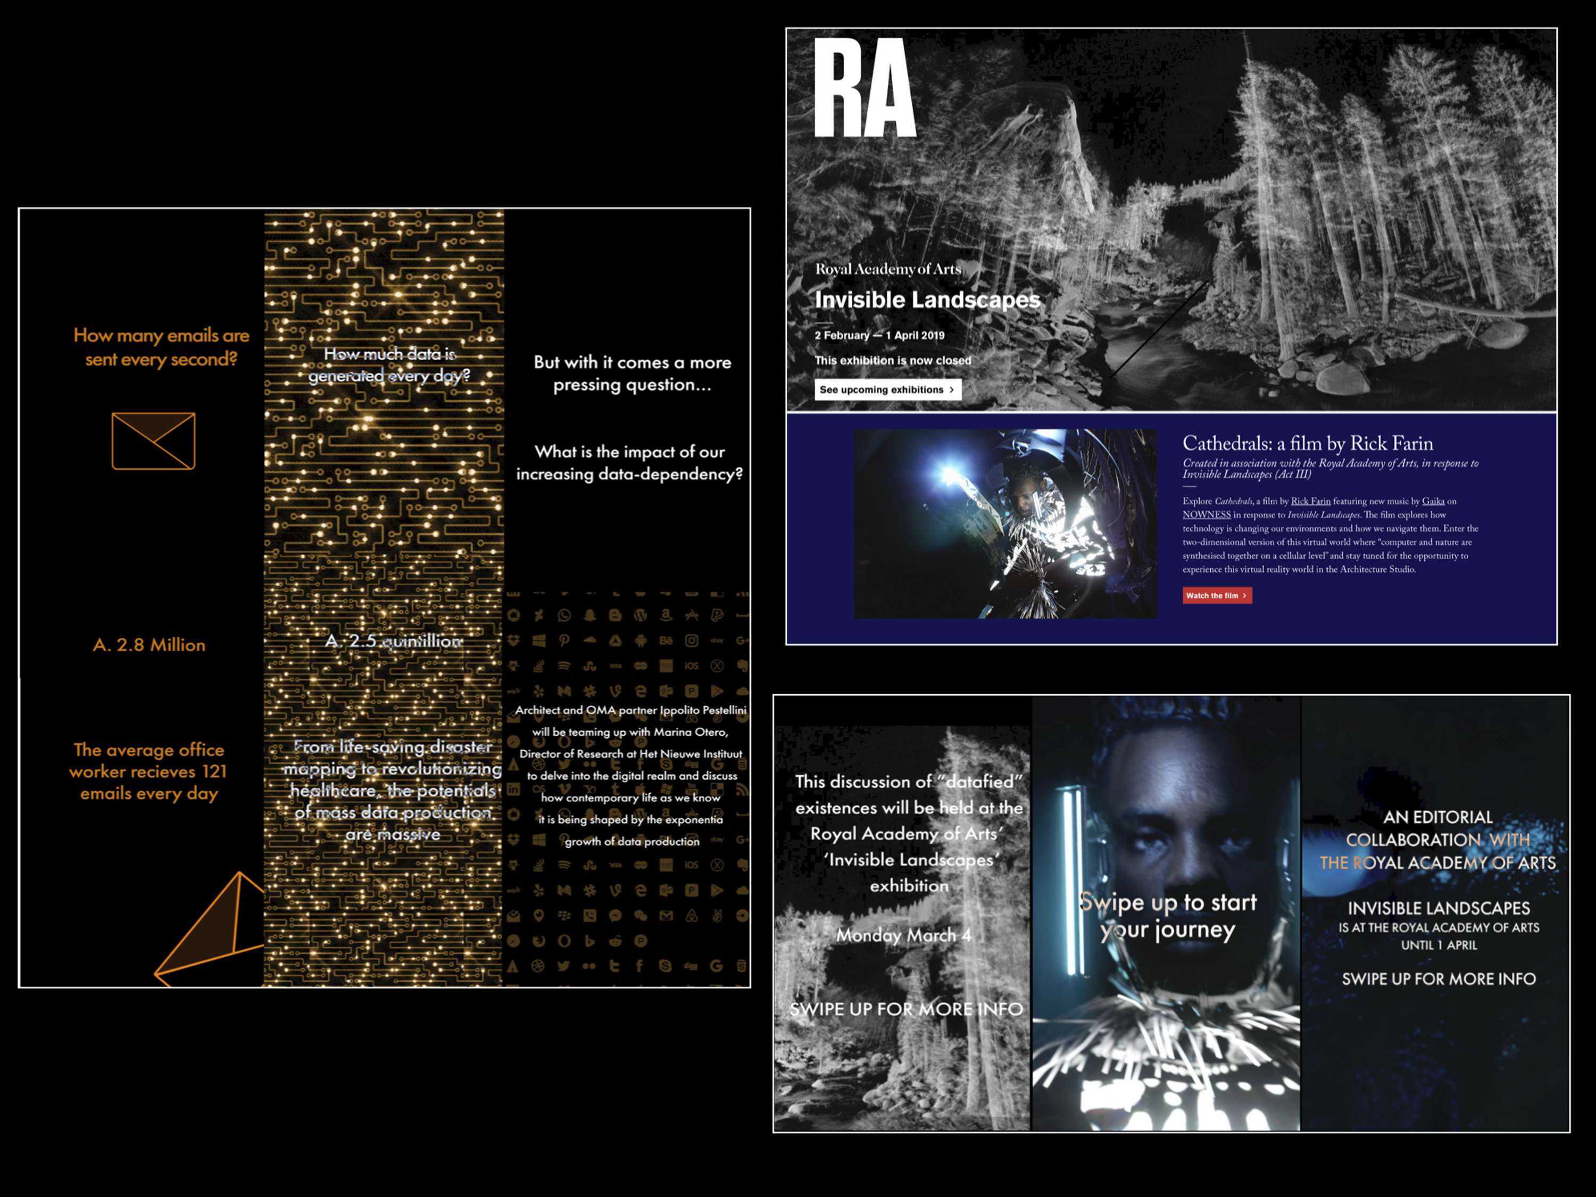Click the INVISIBLE LANDSCAPES title in the editorial panel
Screen dimensions: 1596x1197
coord(1439,909)
